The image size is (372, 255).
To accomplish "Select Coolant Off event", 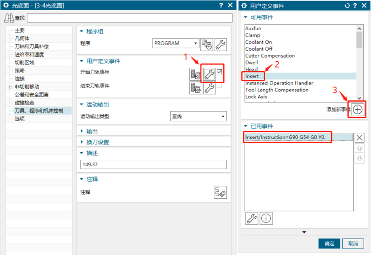I will tap(259, 49).
